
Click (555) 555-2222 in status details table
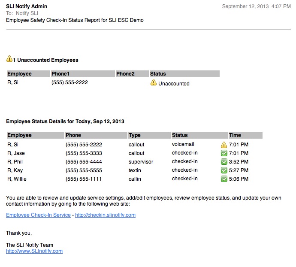pyautogui.click(x=84, y=145)
